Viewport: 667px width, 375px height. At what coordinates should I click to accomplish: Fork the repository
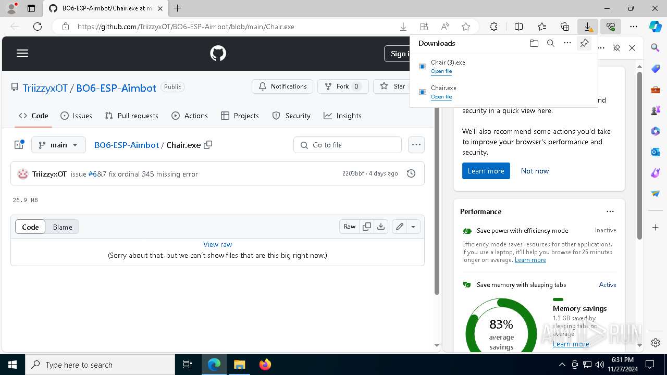coord(342,86)
